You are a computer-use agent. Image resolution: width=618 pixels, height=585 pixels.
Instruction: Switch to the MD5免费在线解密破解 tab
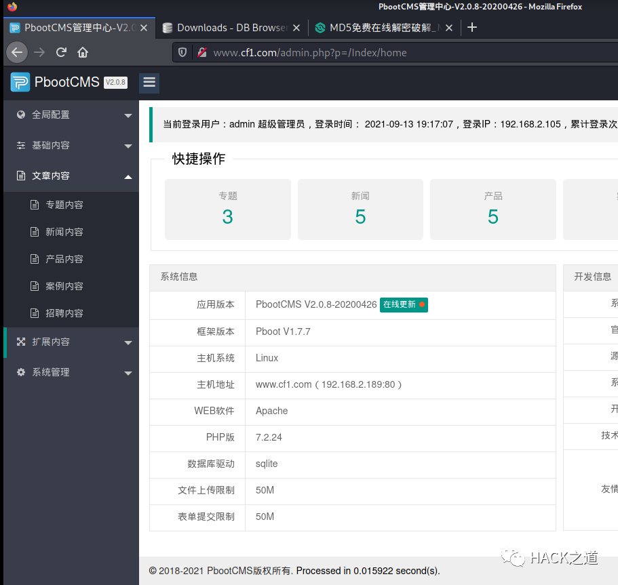[384, 28]
